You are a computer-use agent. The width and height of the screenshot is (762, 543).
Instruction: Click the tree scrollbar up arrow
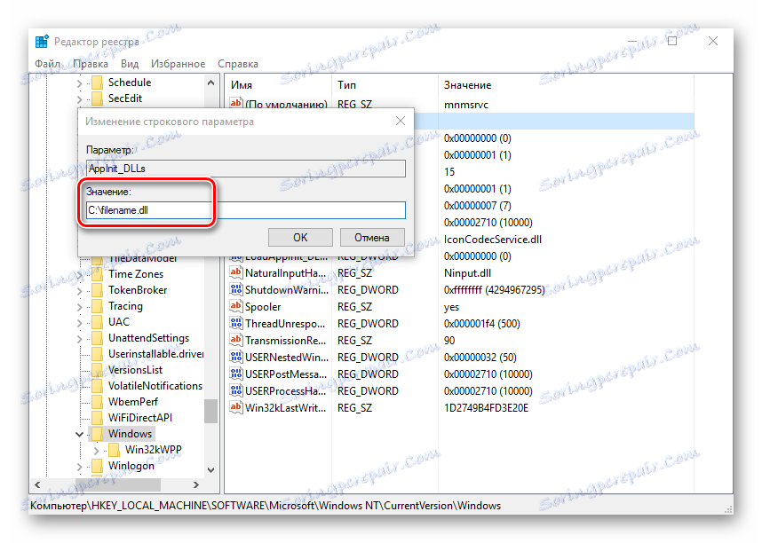pos(210,83)
